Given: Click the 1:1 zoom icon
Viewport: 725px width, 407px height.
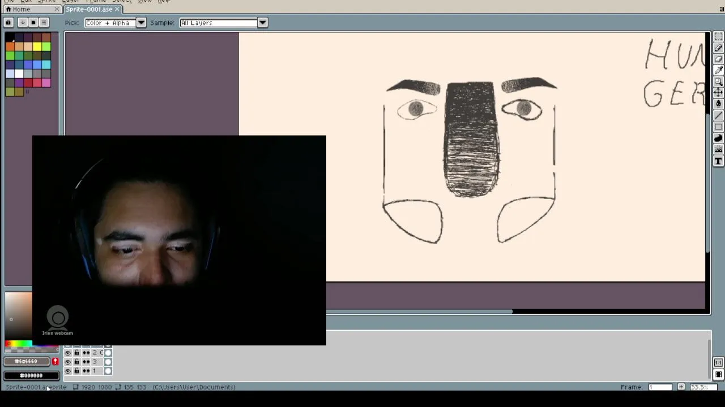Looking at the screenshot, I should click(x=718, y=362).
